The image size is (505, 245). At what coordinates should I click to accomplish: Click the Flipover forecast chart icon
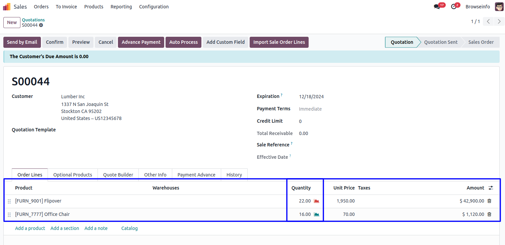coord(316,201)
